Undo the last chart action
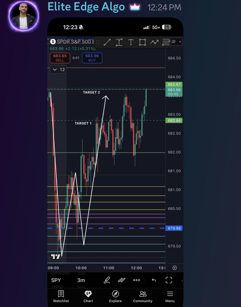 [154, 280]
